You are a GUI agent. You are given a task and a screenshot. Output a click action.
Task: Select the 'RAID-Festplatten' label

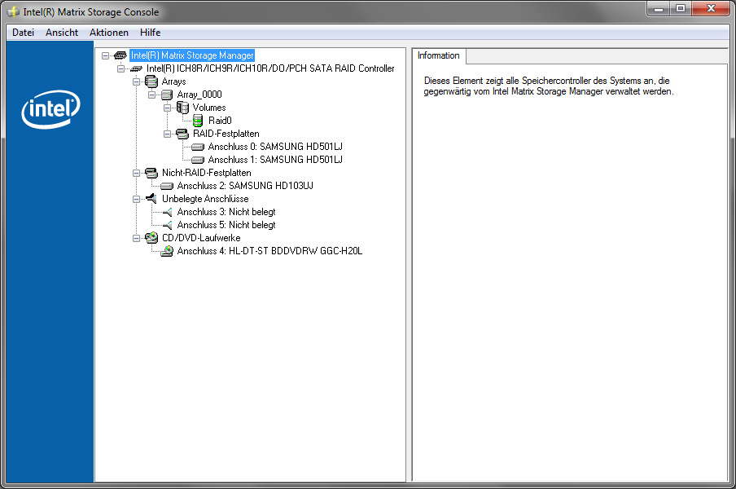(x=226, y=134)
